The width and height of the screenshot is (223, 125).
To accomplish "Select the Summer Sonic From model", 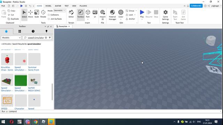I will (x=34, y=62).
